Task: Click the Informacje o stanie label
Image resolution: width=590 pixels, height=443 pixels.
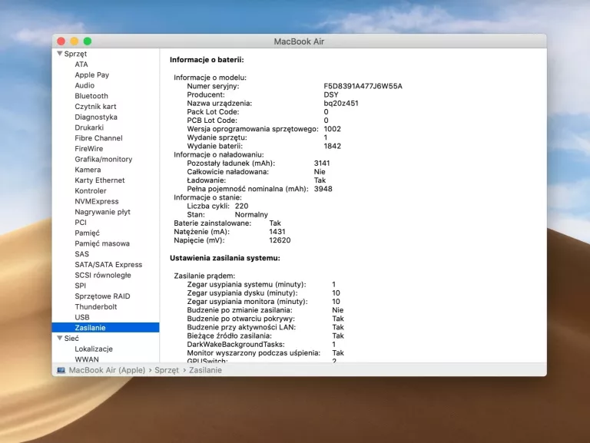Action: coord(207,197)
